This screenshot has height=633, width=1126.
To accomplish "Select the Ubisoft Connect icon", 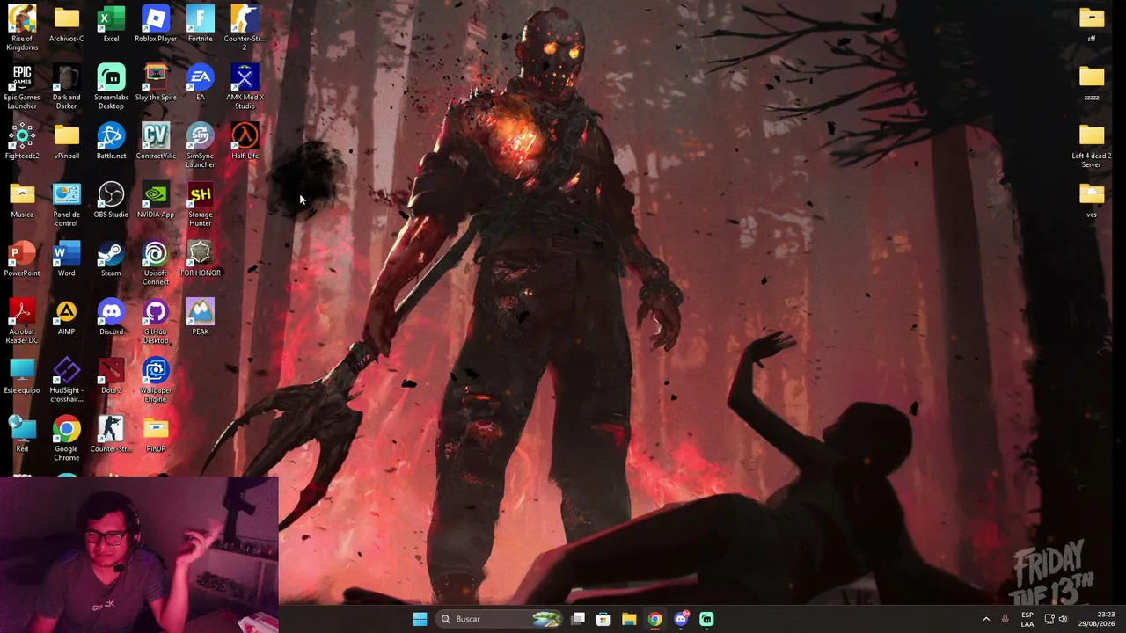I will 156,264.
